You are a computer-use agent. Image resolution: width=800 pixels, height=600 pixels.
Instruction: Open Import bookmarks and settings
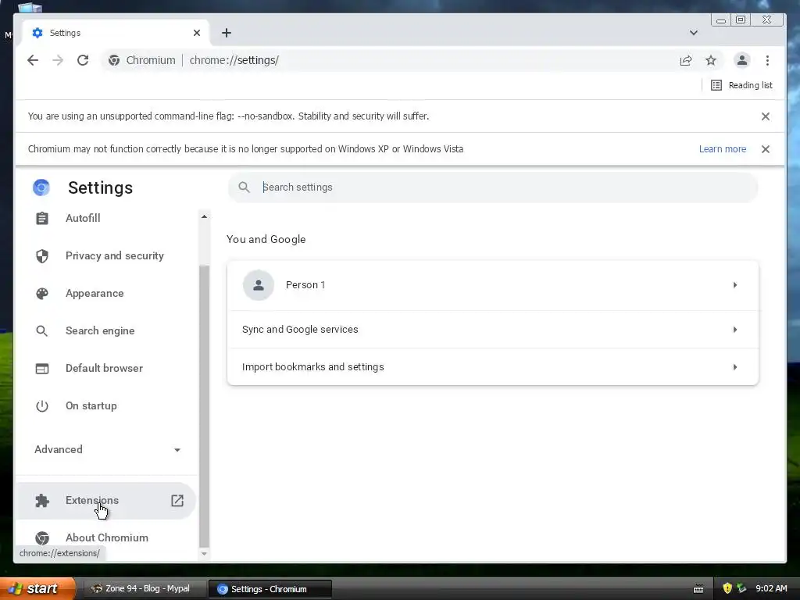coord(493,367)
